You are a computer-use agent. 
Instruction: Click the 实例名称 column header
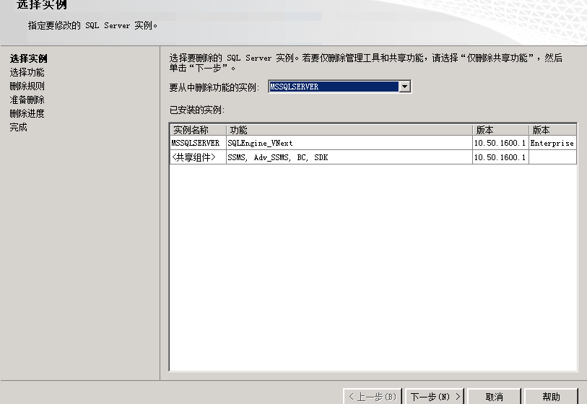coord(198,130)
